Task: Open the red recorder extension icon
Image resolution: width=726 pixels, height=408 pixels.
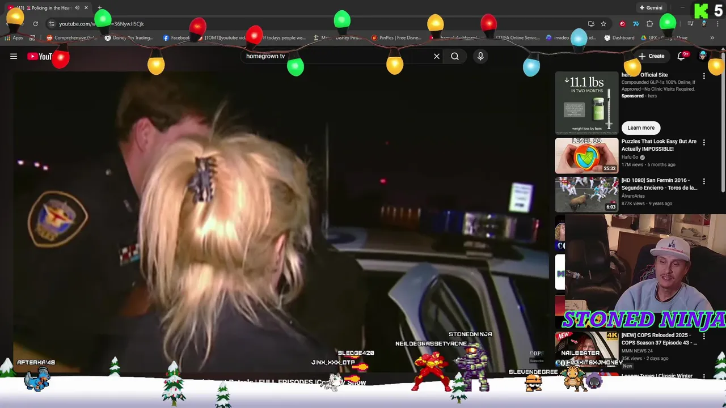Action: tap(622, 24)
